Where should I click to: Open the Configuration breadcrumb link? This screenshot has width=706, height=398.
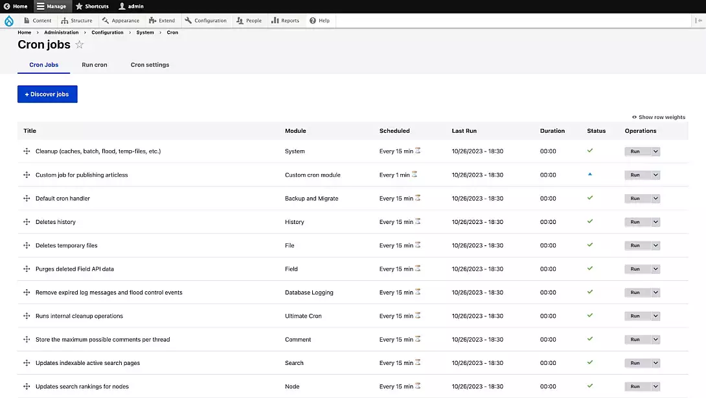pos(108,32)
